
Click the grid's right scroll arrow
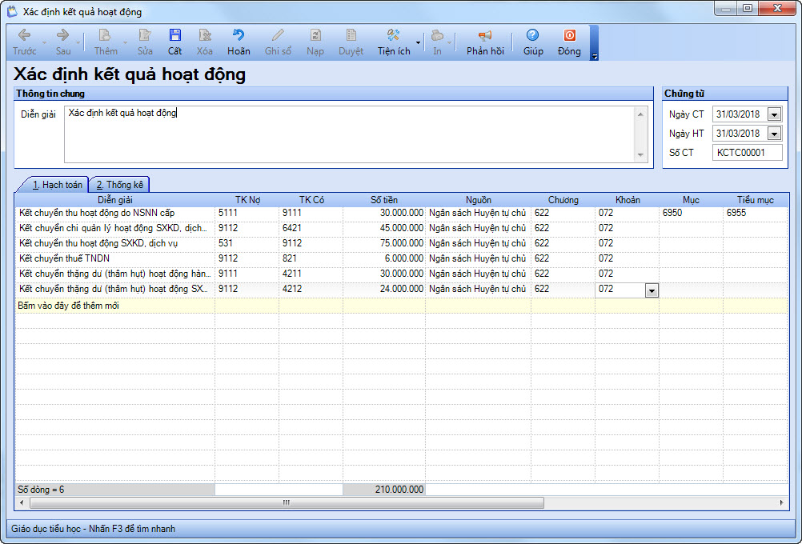(781, 503)
